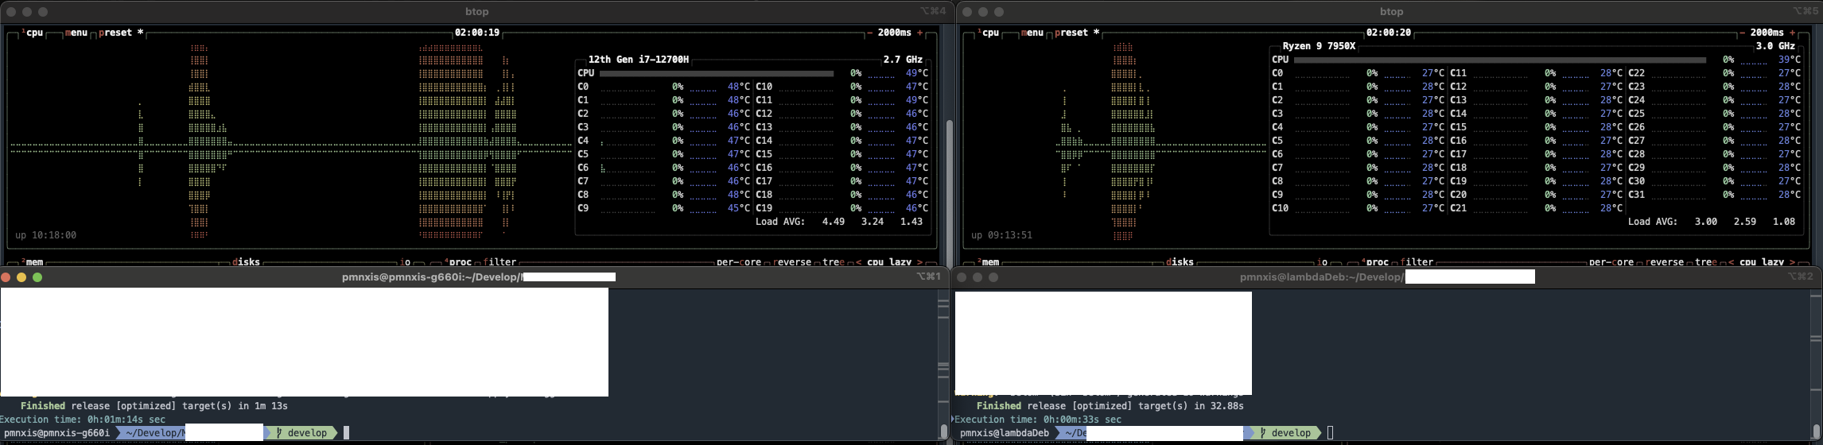The width and height of the screenshot is (1823, 445).
Task: Toggle the cpu box label in the Ryzen btop
Action: pos(988,33)
